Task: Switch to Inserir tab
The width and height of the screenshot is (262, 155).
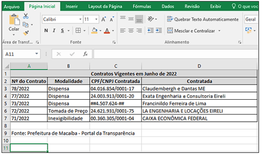Action: click(72, 7)
